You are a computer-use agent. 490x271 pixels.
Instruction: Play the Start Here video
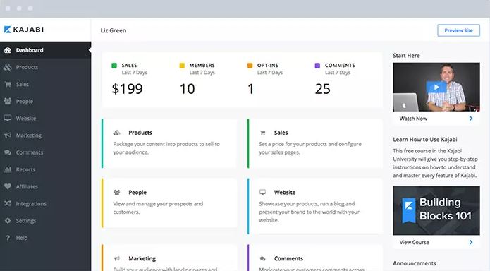coord(436,87)
